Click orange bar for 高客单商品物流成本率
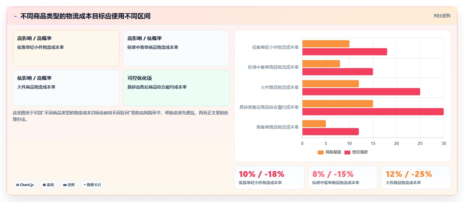This screenshot has height=202, width=464. (x=314, y=124)
